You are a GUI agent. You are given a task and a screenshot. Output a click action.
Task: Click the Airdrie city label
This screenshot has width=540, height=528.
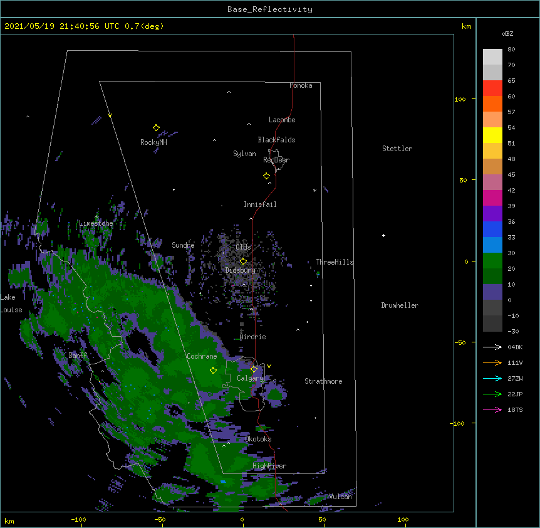point(252,337)
